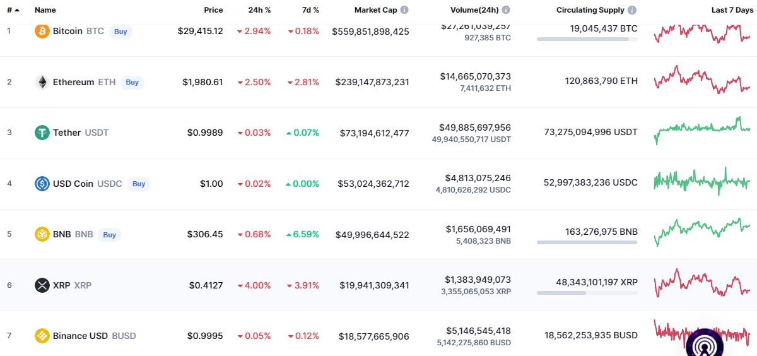Click Binance USD volume $5,146,545,418
This screenshot has height=356, width=757.
478,331
